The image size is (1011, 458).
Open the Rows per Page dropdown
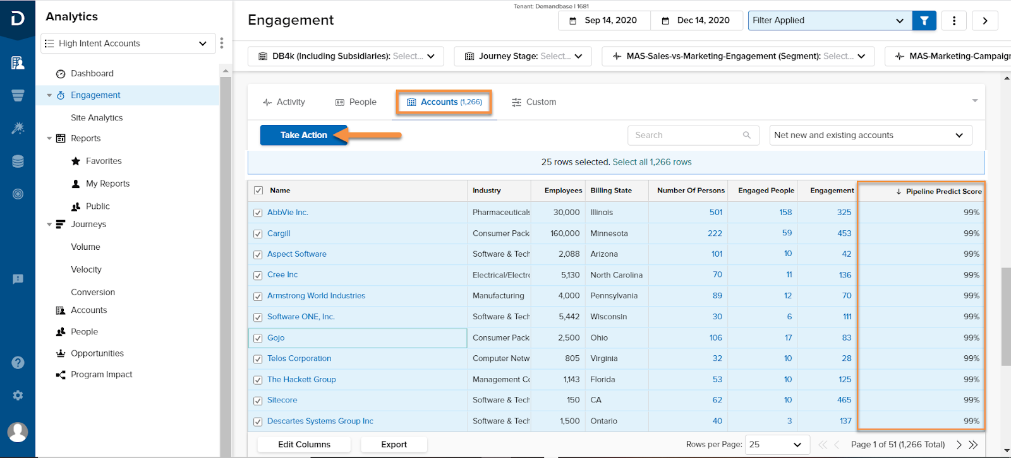[x=777, y=445]
